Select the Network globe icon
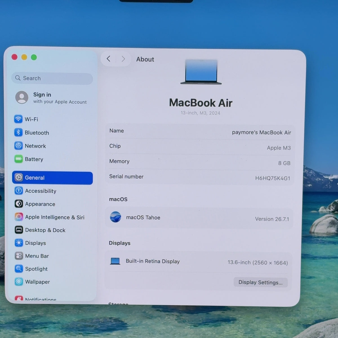 coord(18,146)
